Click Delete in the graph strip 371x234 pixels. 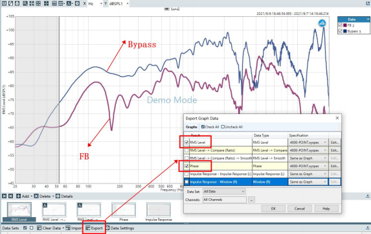coord(42,196)
